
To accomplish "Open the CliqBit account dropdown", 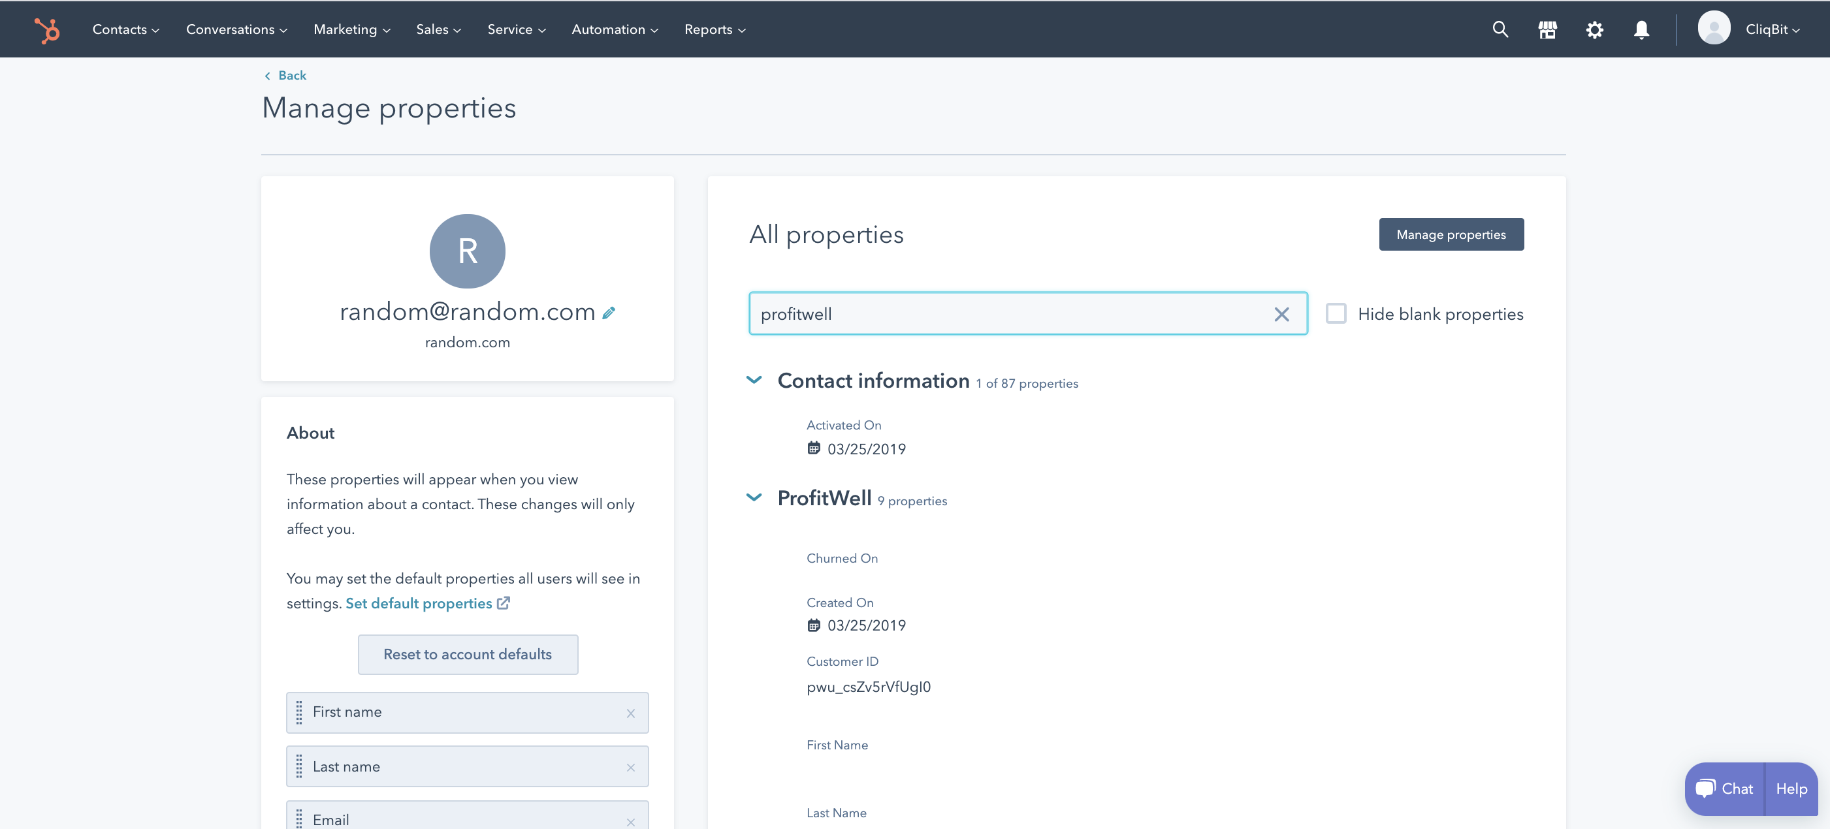I will tap(1773, 30).
